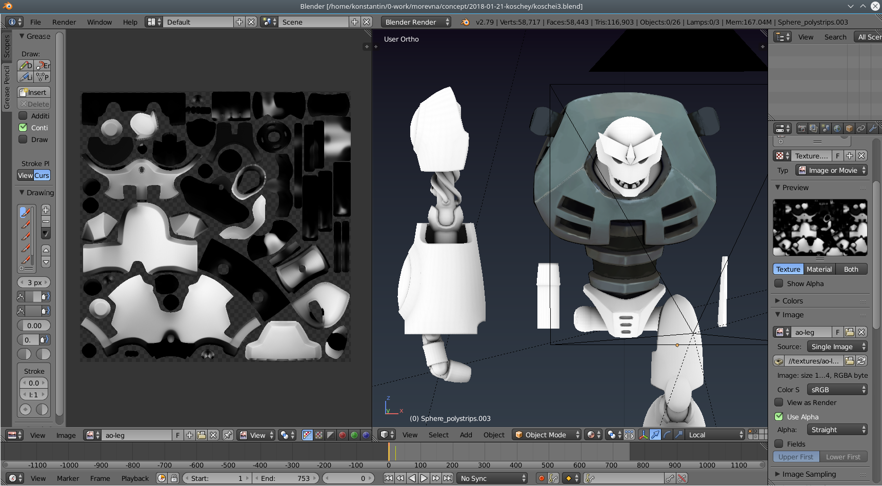882x486 pixels.
Task: Enable the Fields checkbox
Action: pyautogui.click(x=779, y=444)
